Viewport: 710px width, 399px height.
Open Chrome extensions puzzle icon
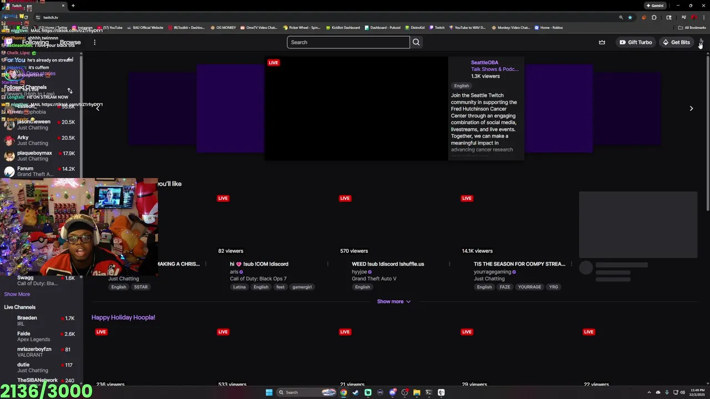654,17
